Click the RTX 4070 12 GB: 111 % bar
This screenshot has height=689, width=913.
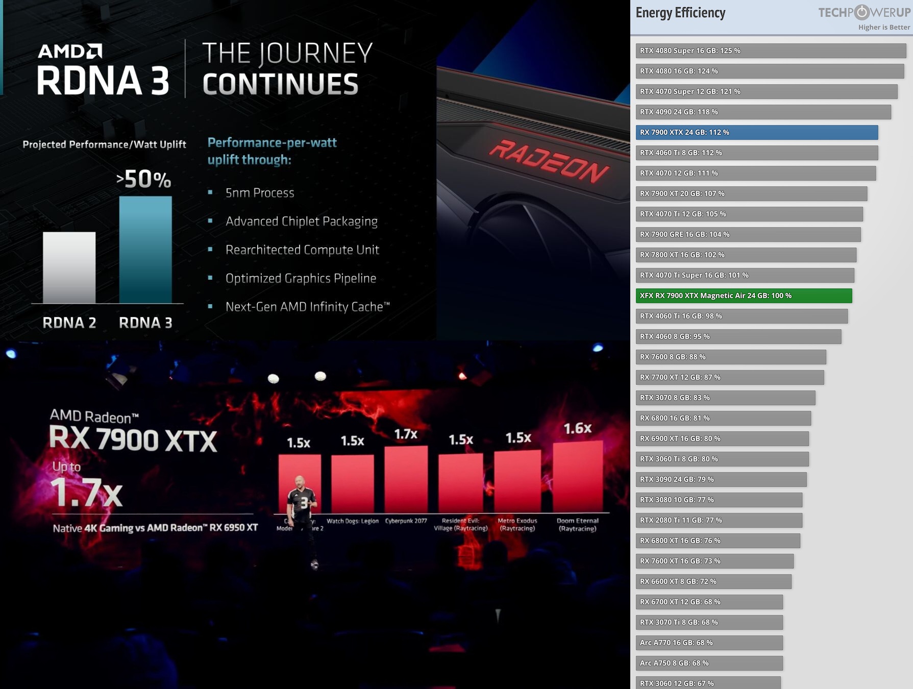(x=756, y=173)
